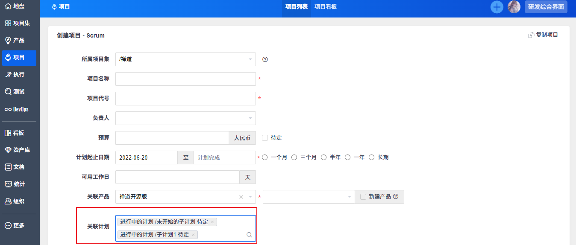
Task: Open the 看板 kanban icon
Action: pos(8,133)
